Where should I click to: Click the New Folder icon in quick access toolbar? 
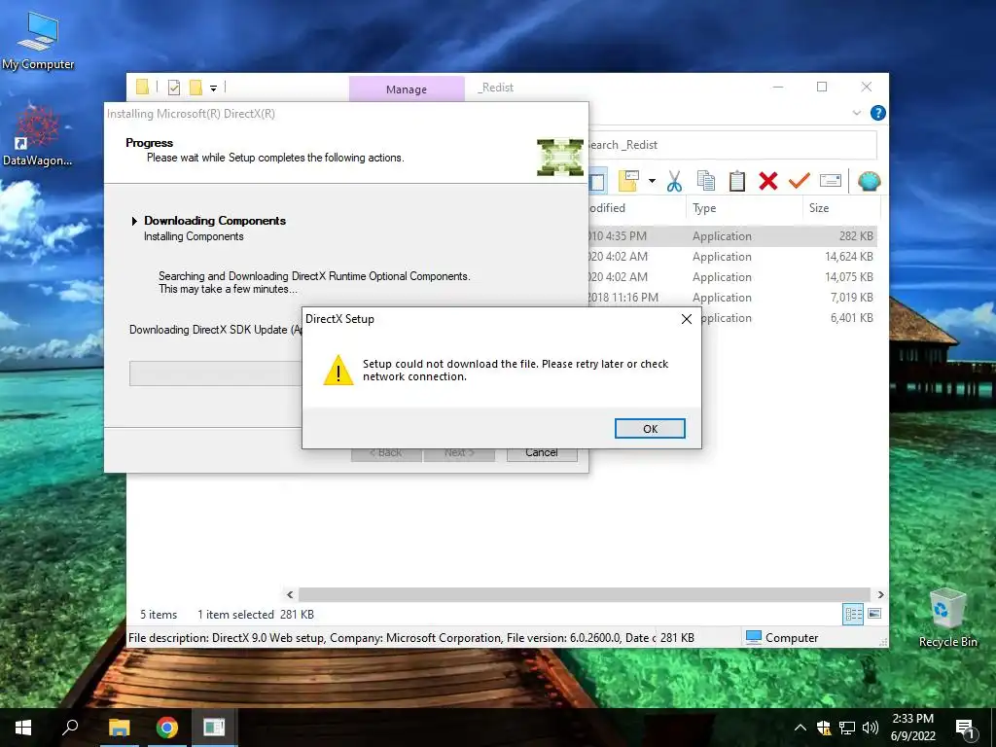tap(196, 88)
